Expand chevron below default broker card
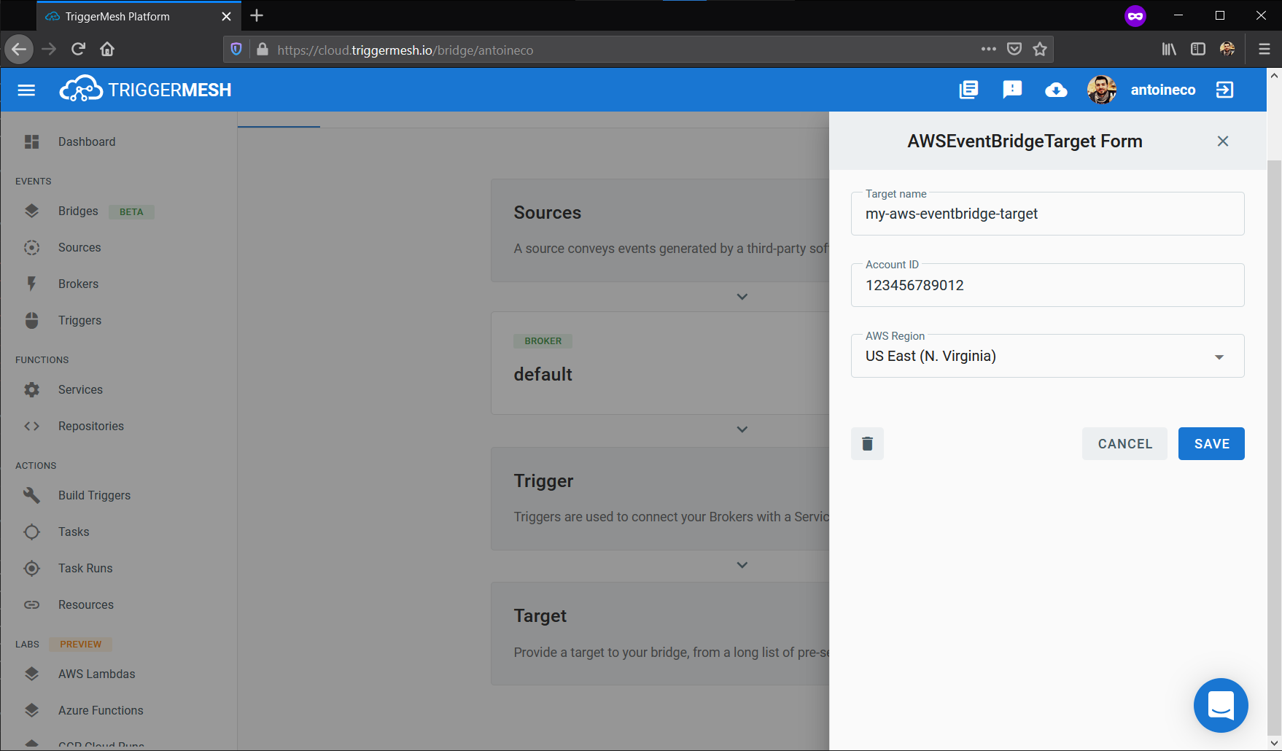This screenshot has width=1282, height=751. coord(742,429)
